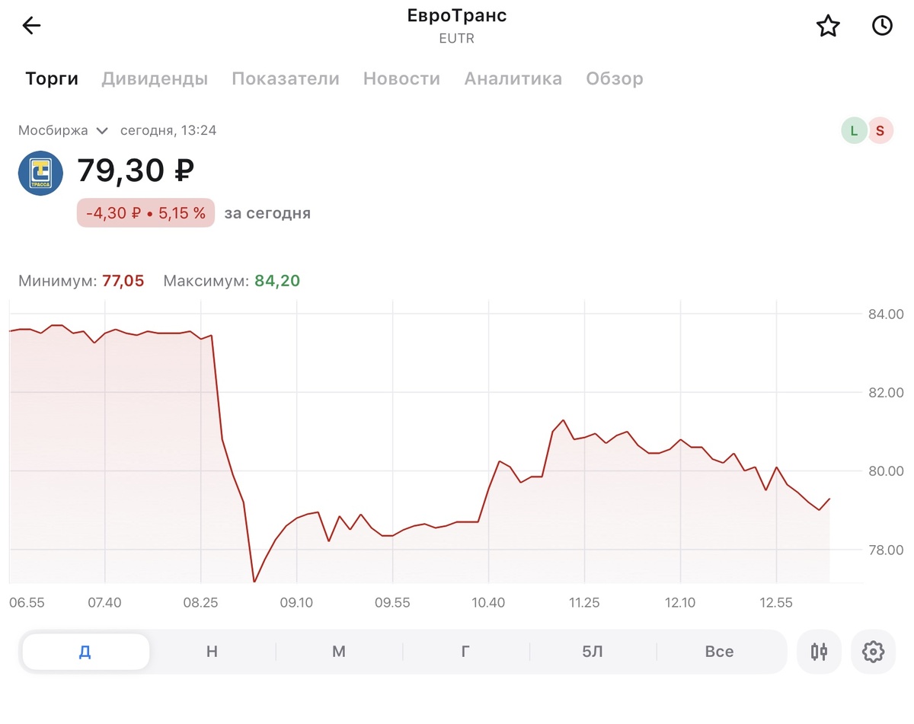The image size is (914, 724).
Task: Add EUTR to favorites with star icon
Action: click(828, 26)
